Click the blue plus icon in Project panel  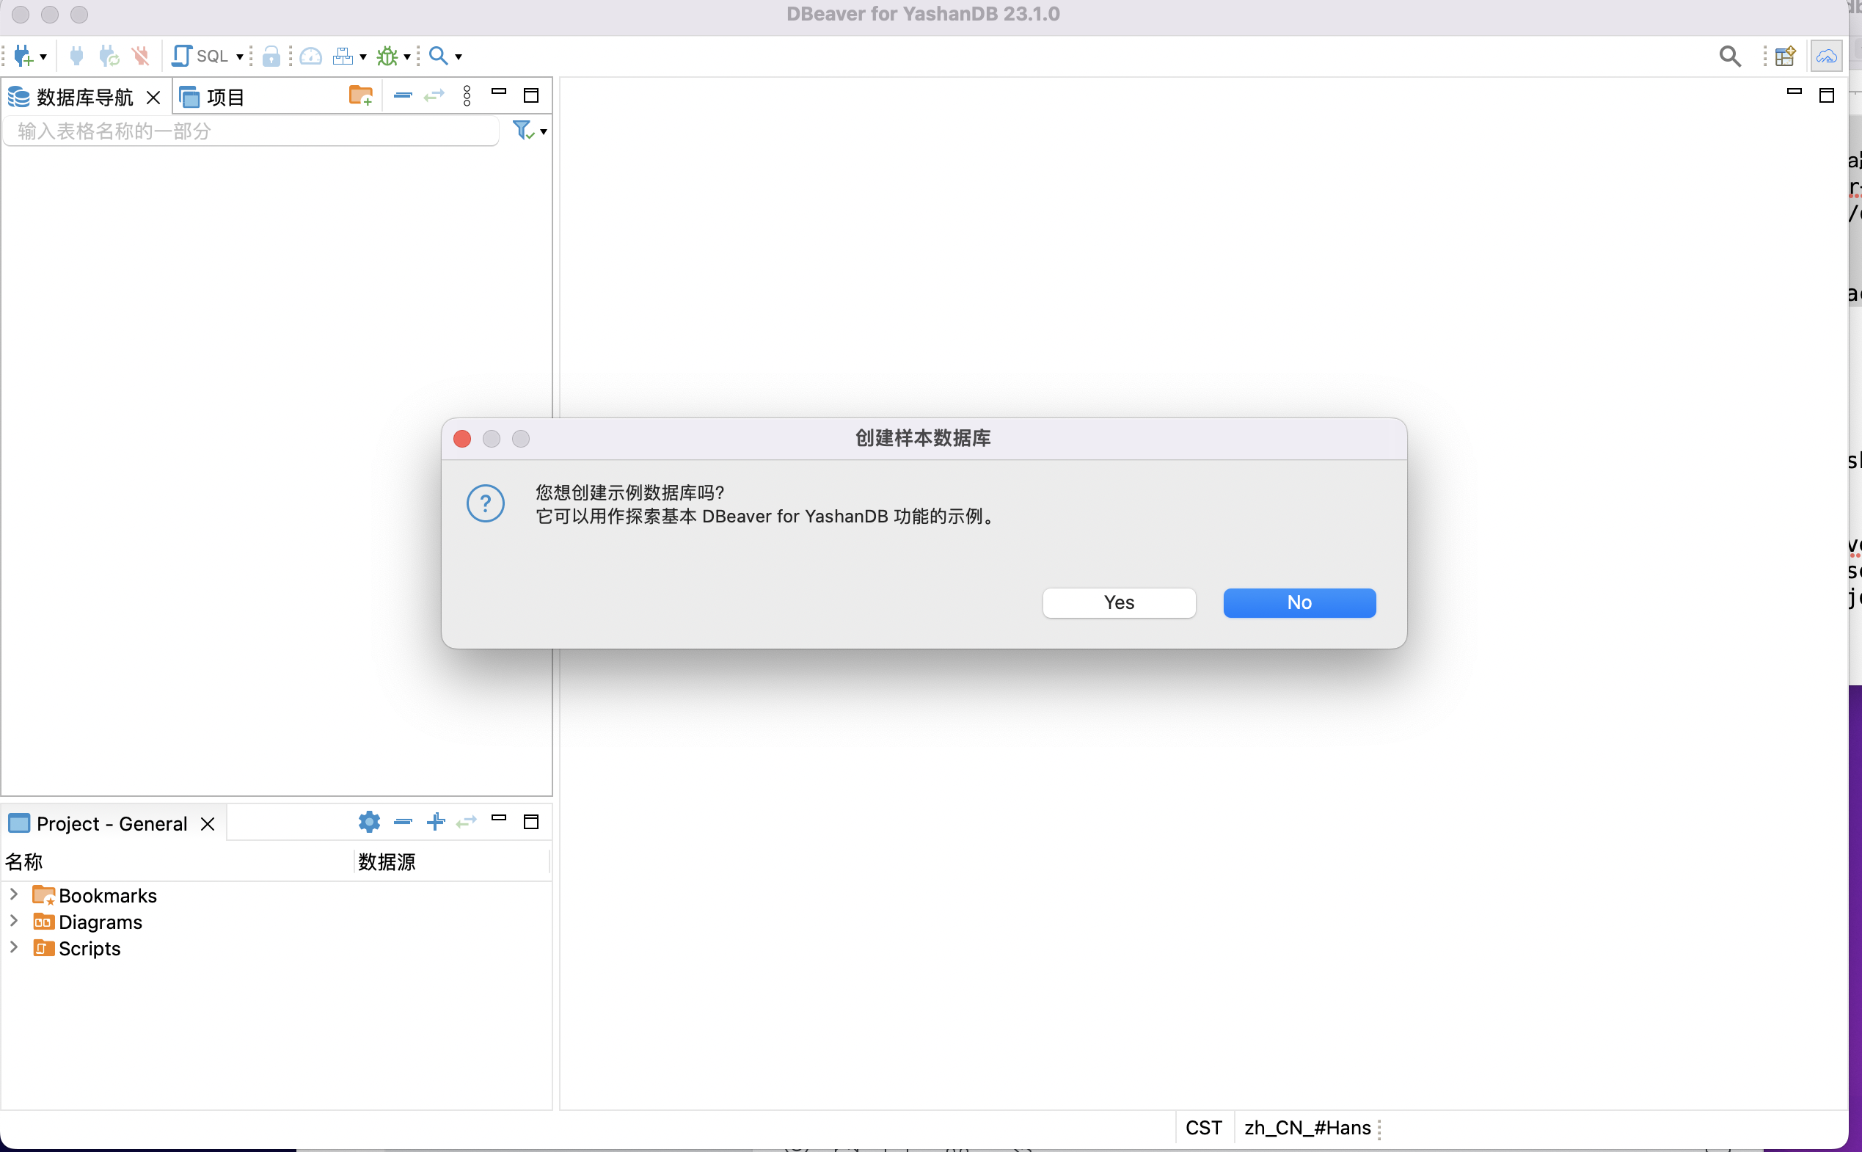436,821
